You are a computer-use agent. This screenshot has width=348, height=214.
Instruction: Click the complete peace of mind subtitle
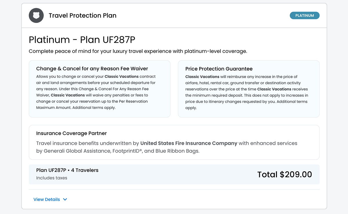[x=138, y=51]
